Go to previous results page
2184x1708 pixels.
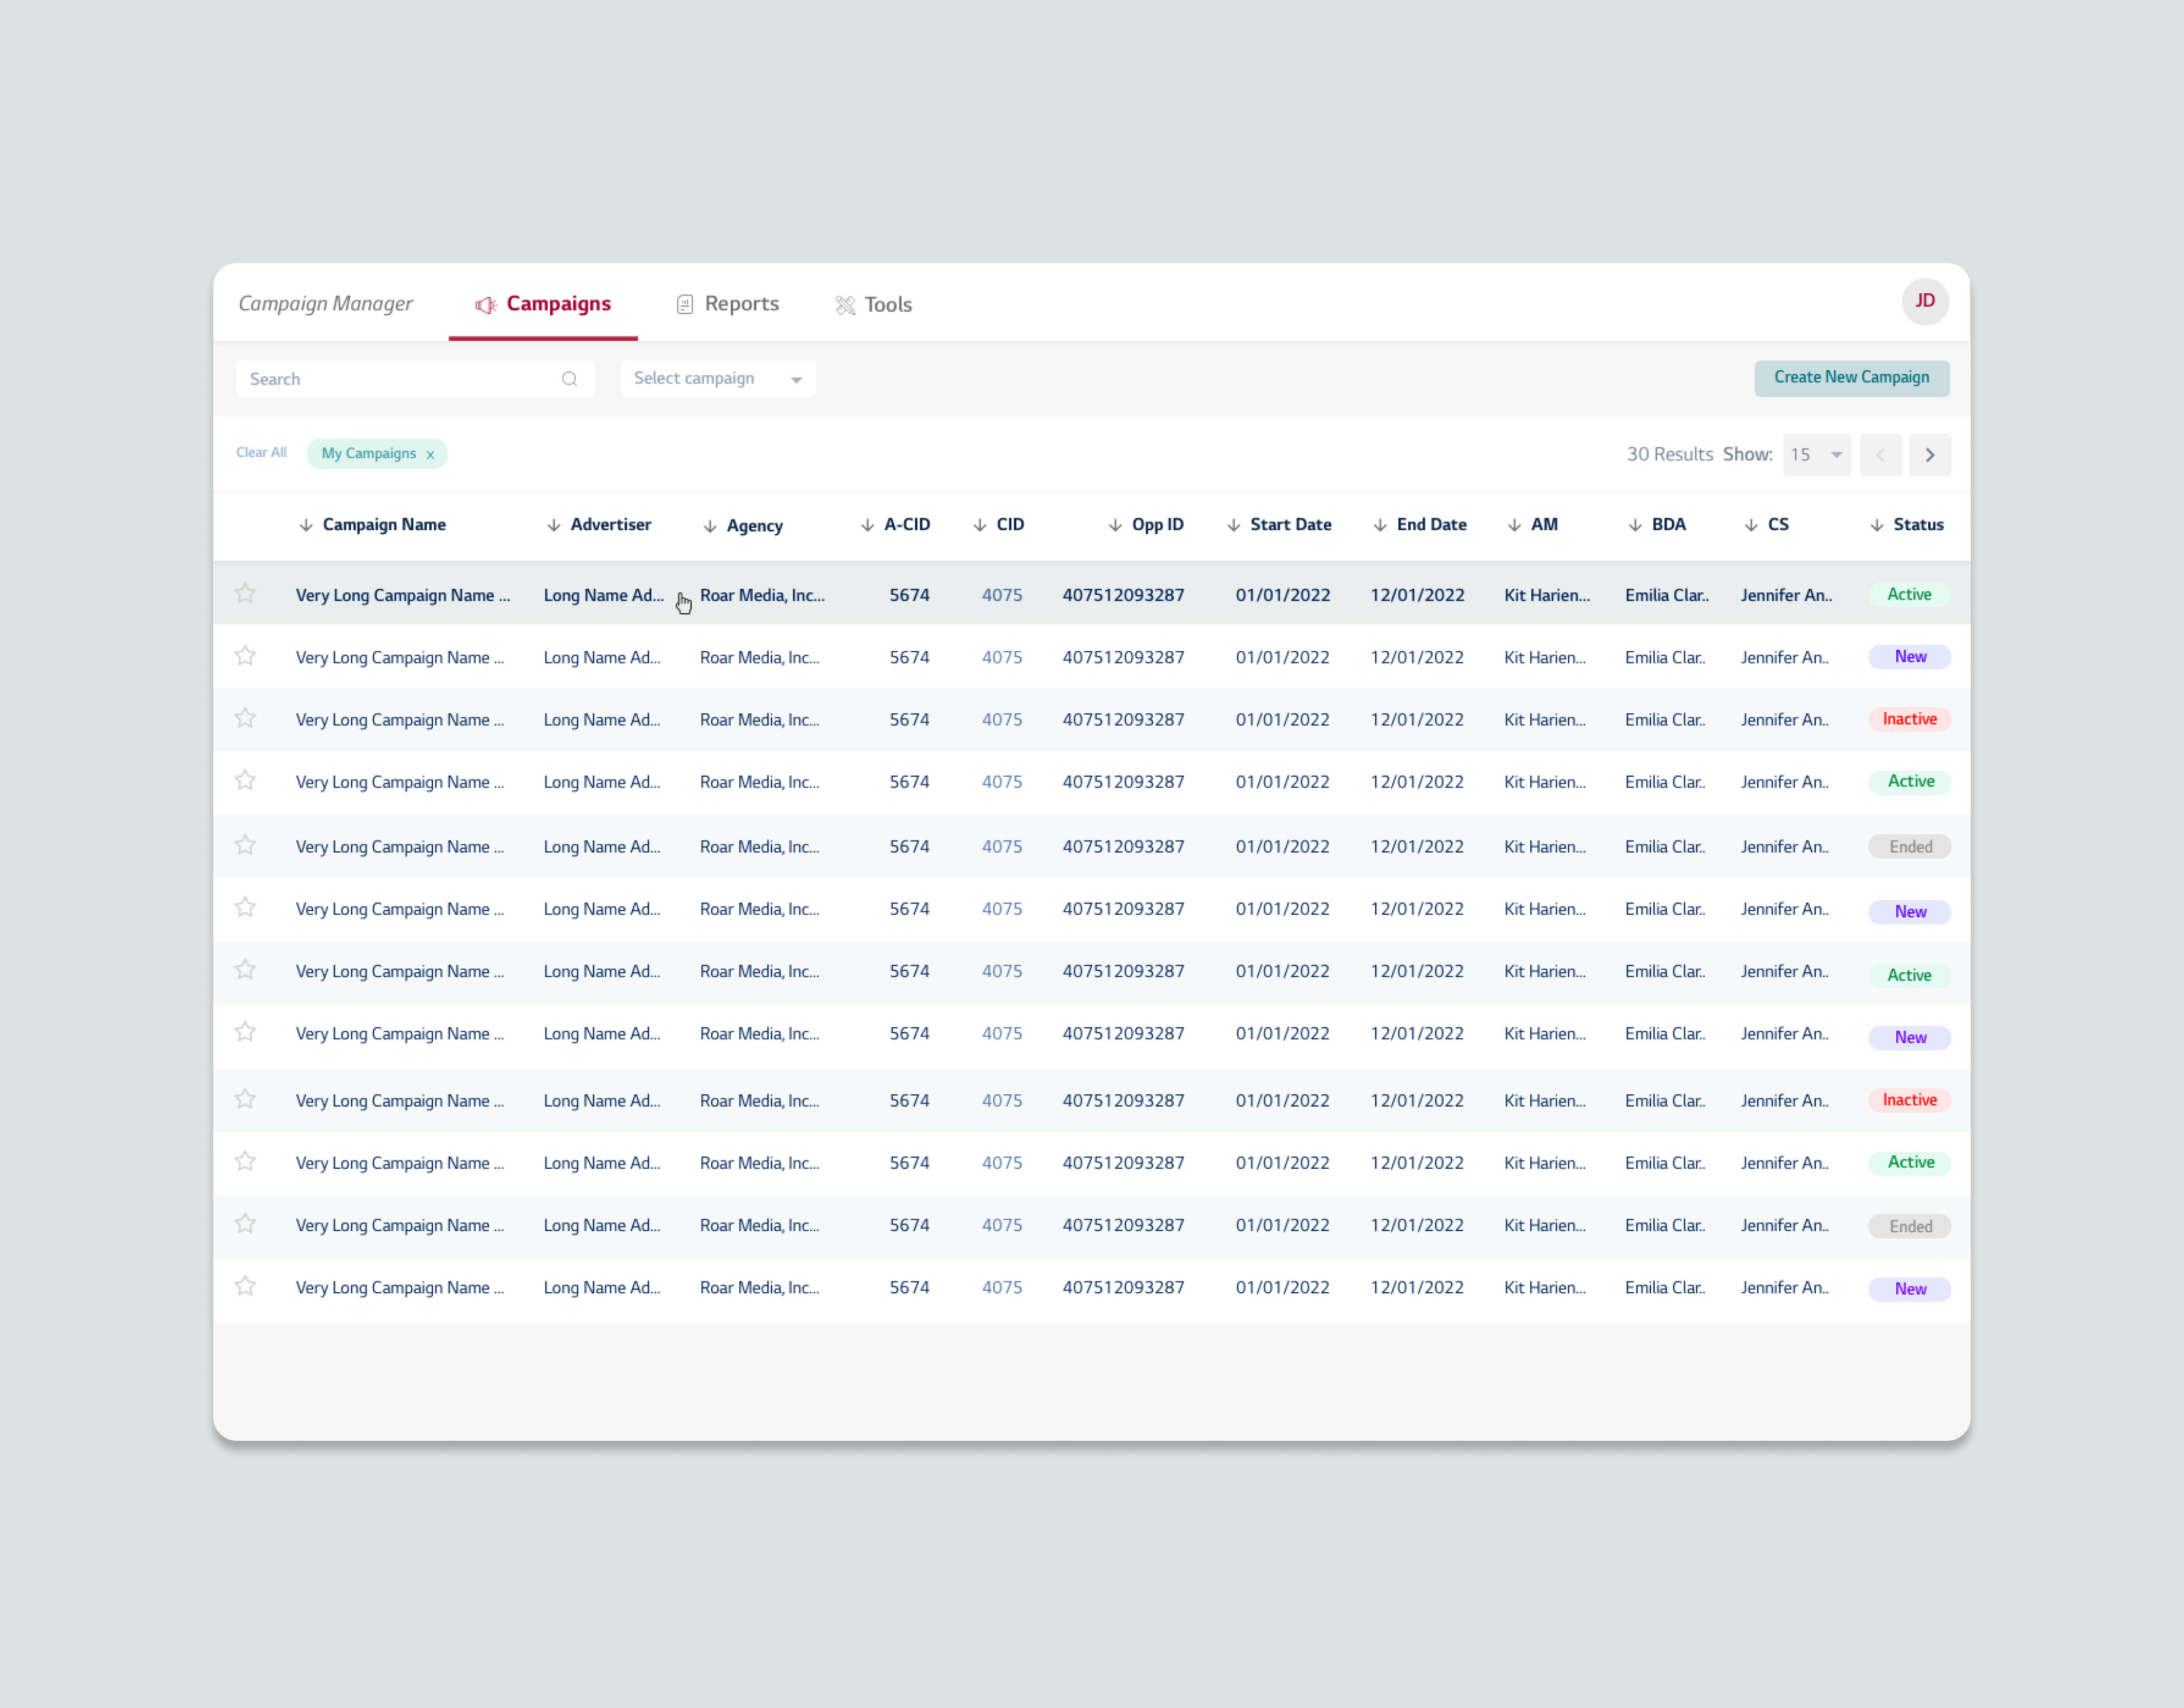point(1880,455)
